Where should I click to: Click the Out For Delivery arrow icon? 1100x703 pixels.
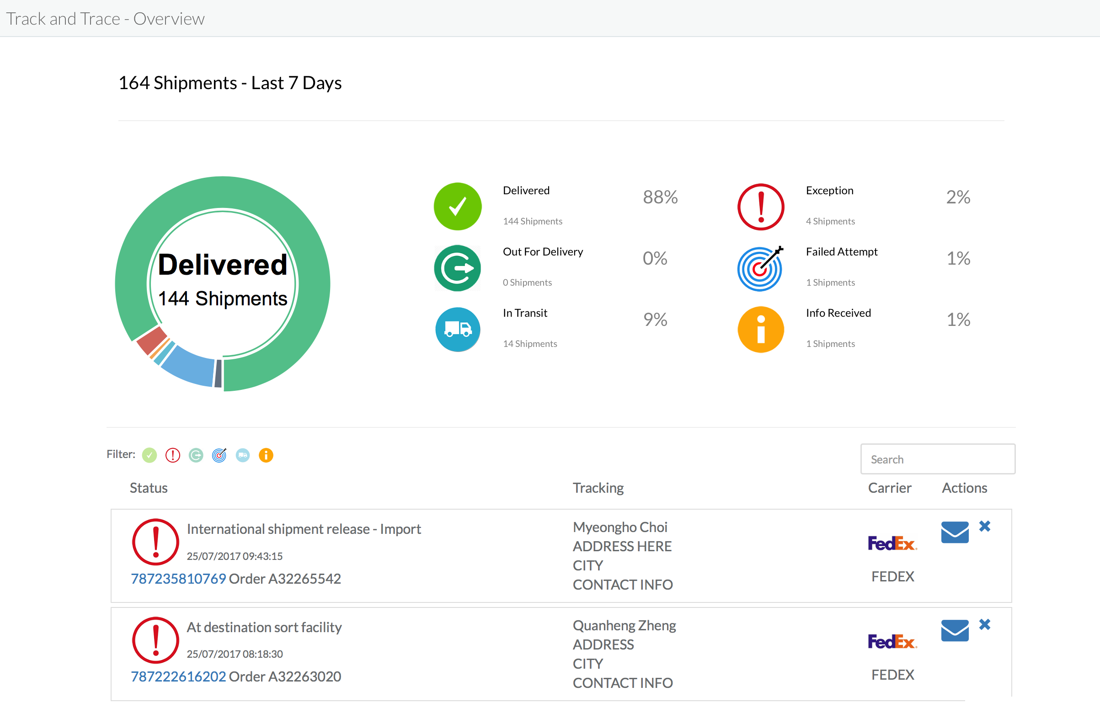pos(457,268)
